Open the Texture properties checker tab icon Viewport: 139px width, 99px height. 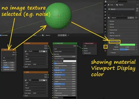point(105,51)
